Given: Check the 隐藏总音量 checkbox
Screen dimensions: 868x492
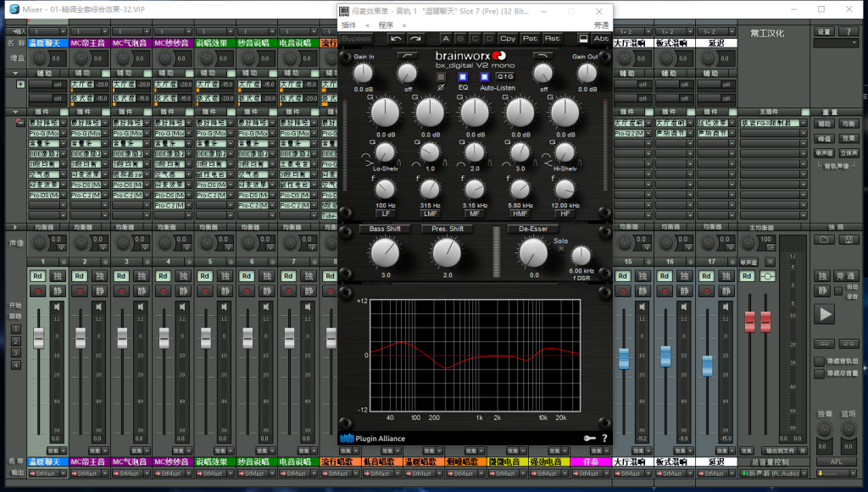Looking at the screenshot, I should (x=820, y=374).
